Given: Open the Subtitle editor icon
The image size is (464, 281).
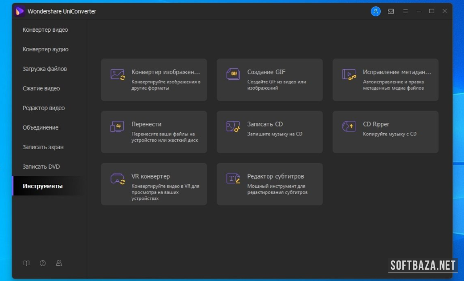Looking at the screenshot, I should pos(233,179).
